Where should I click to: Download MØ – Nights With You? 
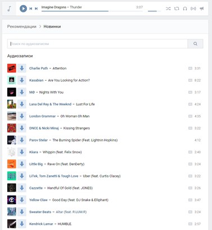tap(22, 92)
